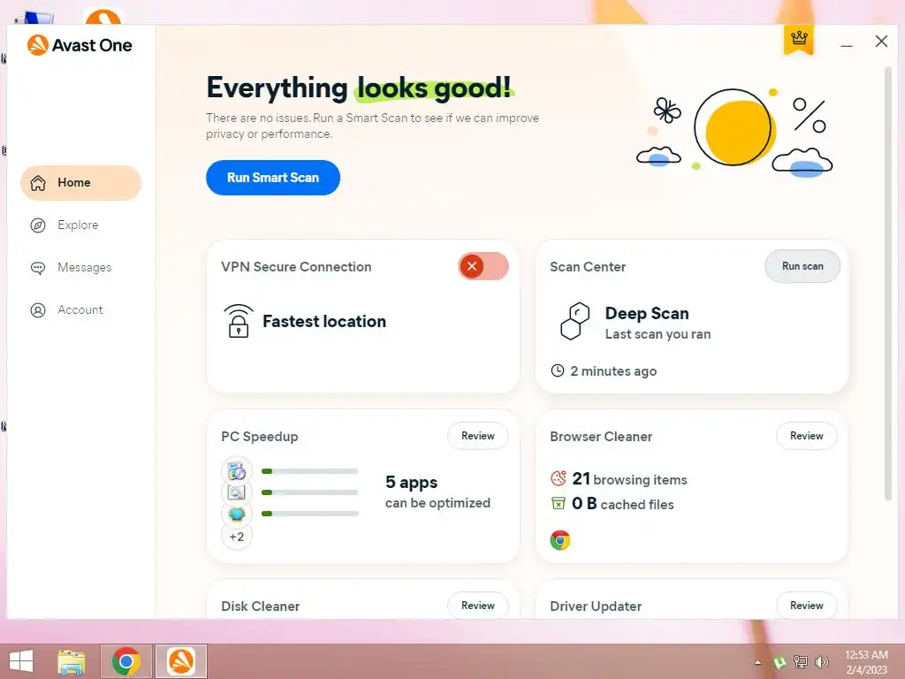Close the Avast One window
Viewport: 905px width, 679px height.
coord(881,41)
